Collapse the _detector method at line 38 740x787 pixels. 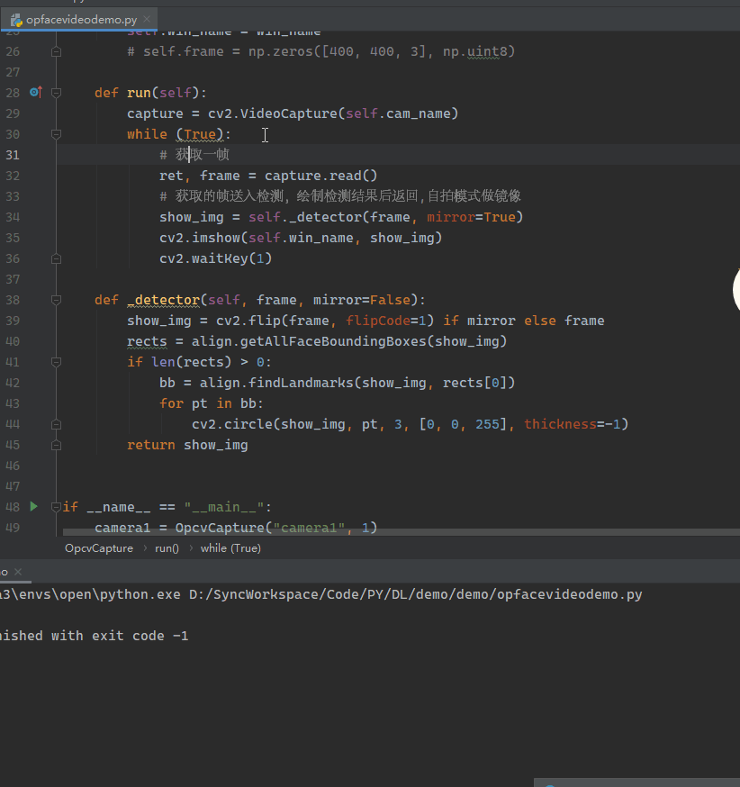[x=57, y=300]
